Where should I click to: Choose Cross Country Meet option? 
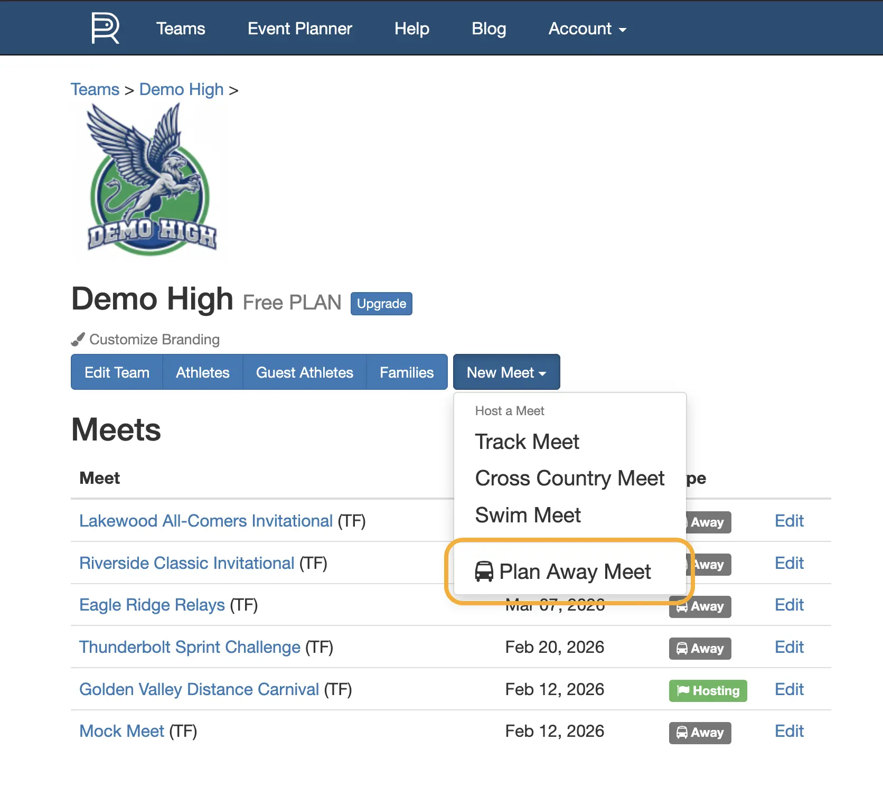pyautogui.click(x=570, y=478)
